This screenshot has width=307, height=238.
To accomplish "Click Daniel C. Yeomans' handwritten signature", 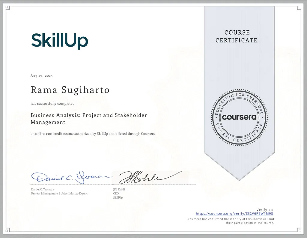I will pos(70,177).
